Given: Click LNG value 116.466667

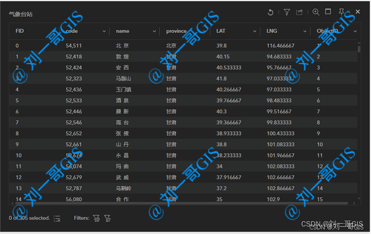Looking at the screenshot, I should coord(281,46).
